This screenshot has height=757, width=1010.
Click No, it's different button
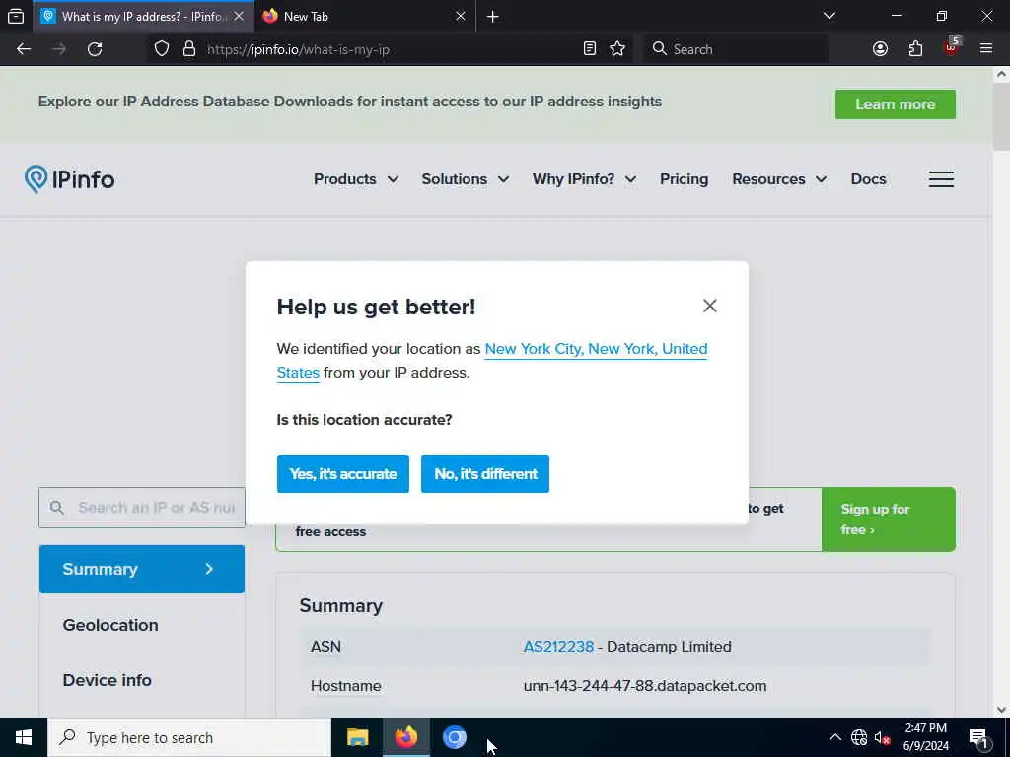(x=485, y=474)
